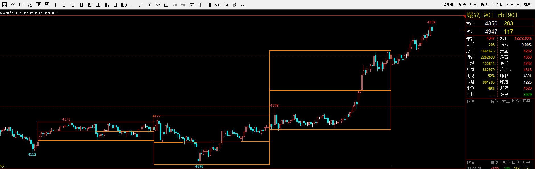Viewport: 535px width, 169px height.
Task: Click the 跌停 price 3929
Action: coord(528,95)
